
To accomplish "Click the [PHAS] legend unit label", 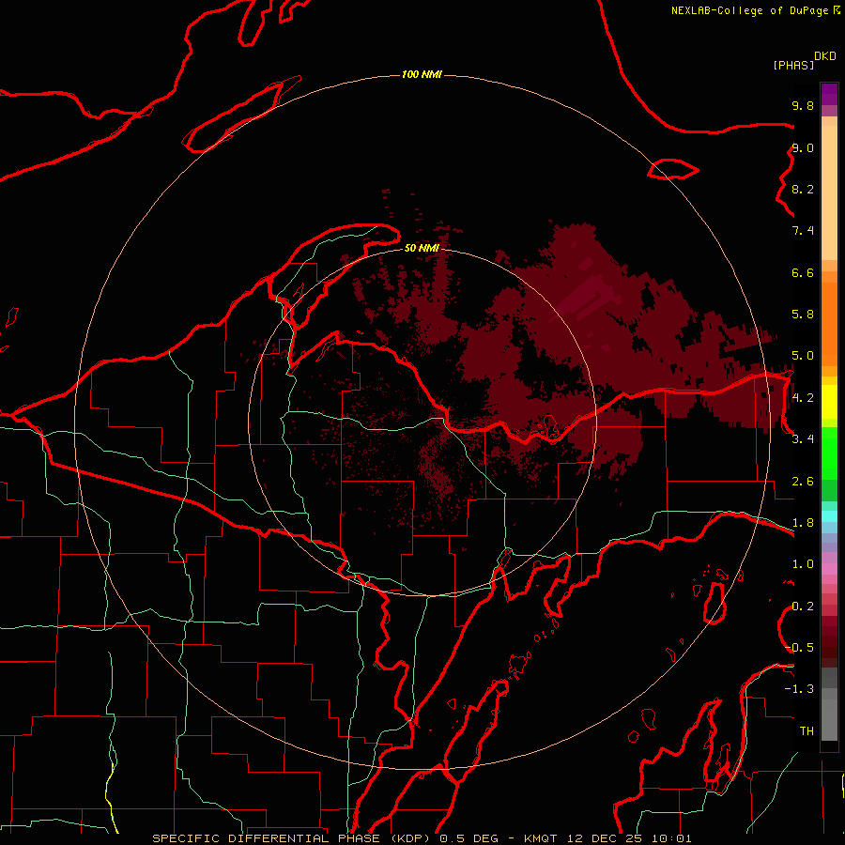I will (x=793, y=65).
